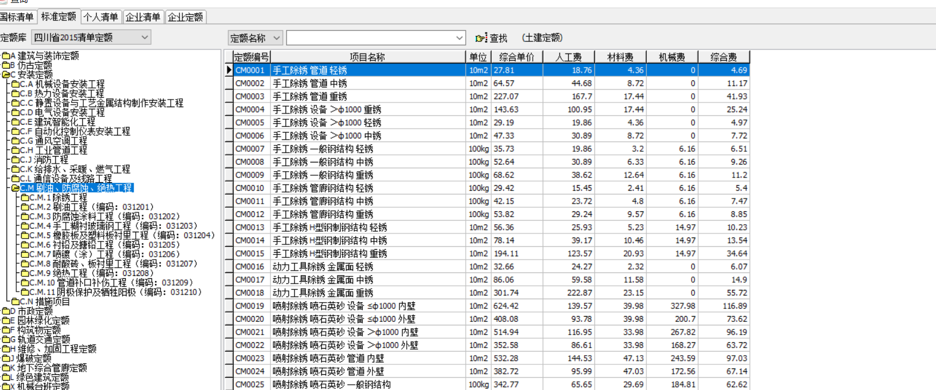Screen dimensions: 936x390
Task: Select tree node C.M.4 手工糊衬玻璃钢工程
Action: click(114, 226)
